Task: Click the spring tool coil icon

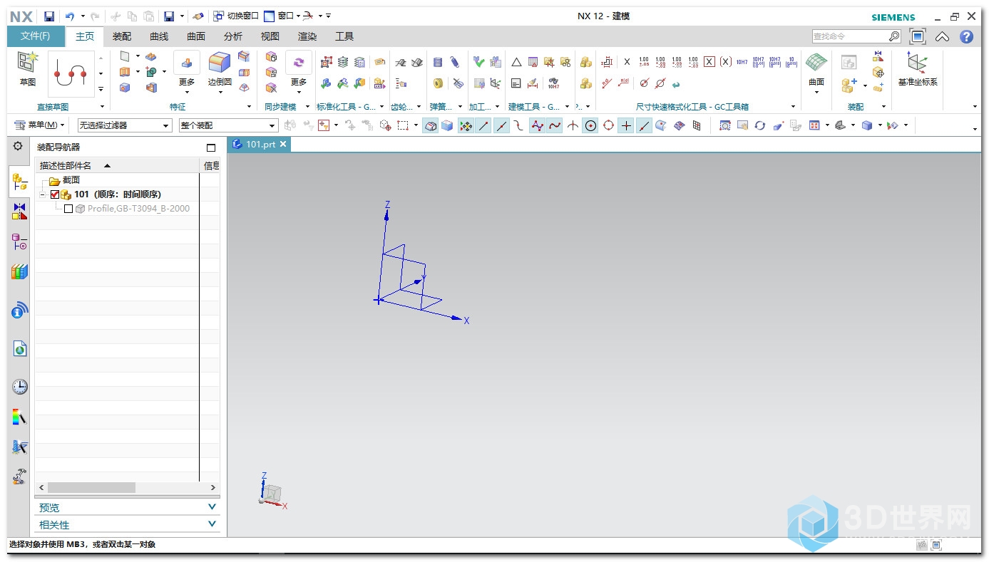Action: point(438,63)
